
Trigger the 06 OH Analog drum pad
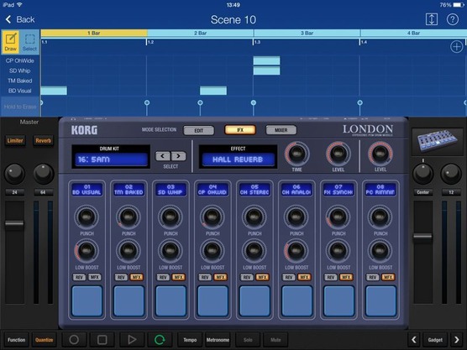click(296, 300)
